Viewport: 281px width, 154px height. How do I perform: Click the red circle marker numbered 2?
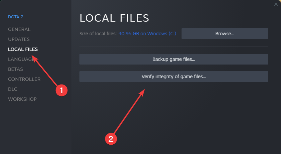click(x=111, y=138)
